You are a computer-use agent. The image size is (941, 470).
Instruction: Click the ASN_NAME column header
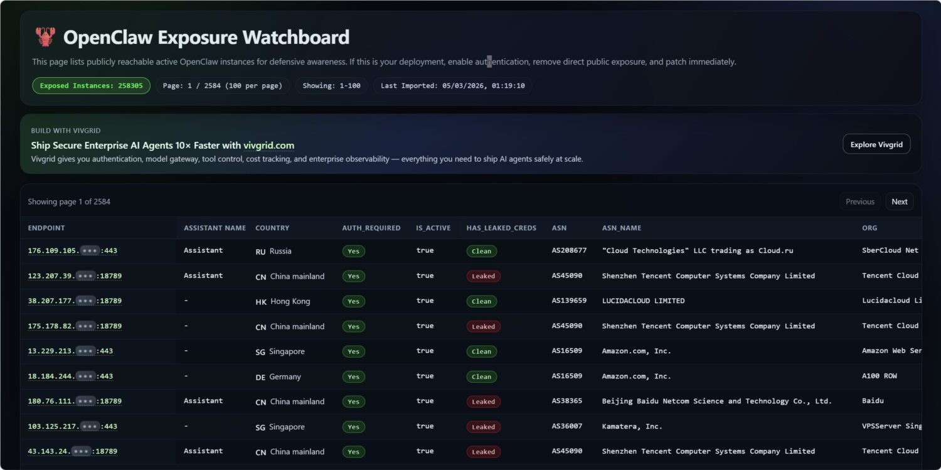(x=622, y=228)
